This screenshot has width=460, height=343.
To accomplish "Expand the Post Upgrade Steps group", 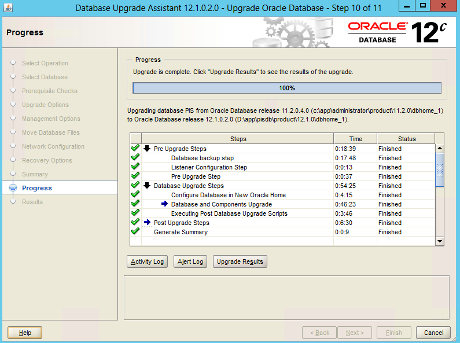I will tap(148, 223).
